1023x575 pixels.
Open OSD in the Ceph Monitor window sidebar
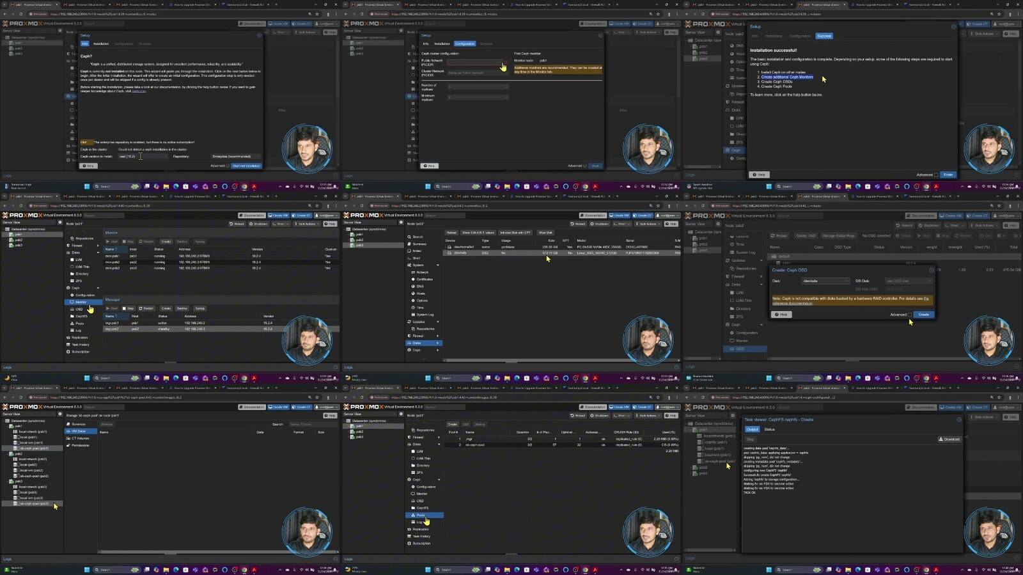pyautogui.click(x=79, y=309)
